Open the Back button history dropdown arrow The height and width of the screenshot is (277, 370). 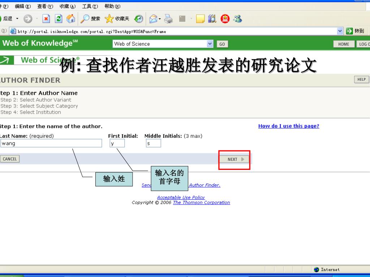[x=17, y=19]
